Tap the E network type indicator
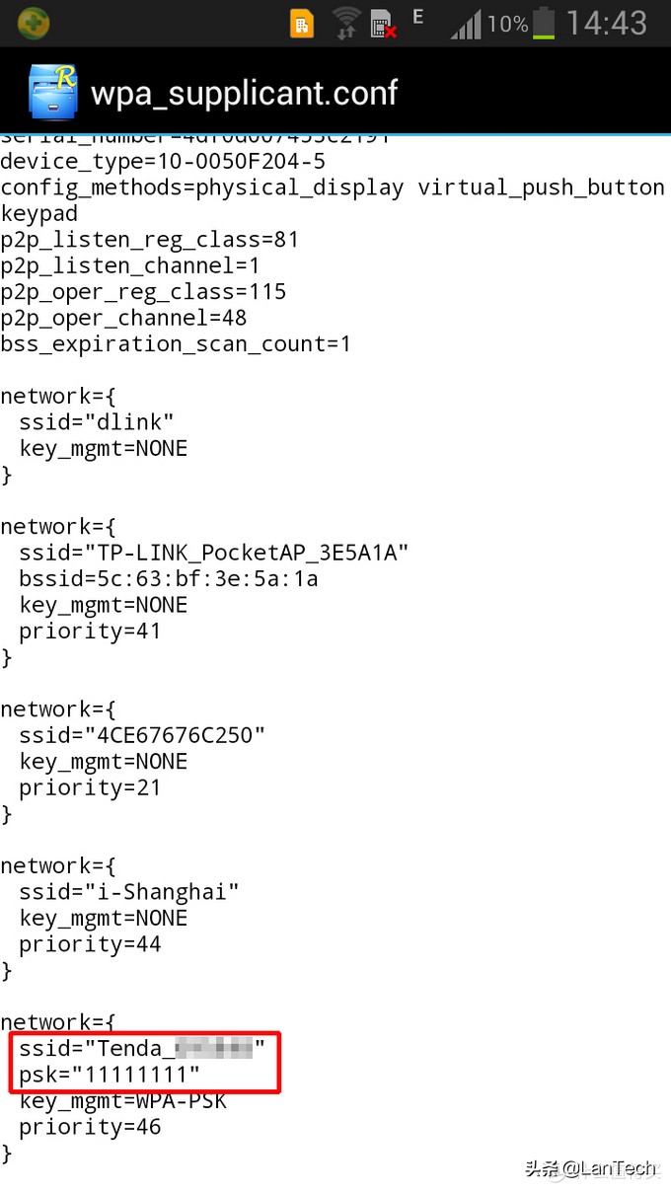 click(x=418, y=17)
